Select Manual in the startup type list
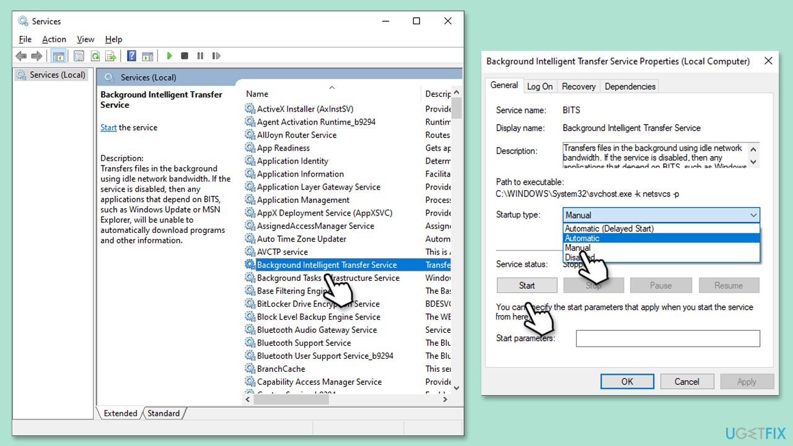Viewport: 793px width, 446px height. [662, 248]
